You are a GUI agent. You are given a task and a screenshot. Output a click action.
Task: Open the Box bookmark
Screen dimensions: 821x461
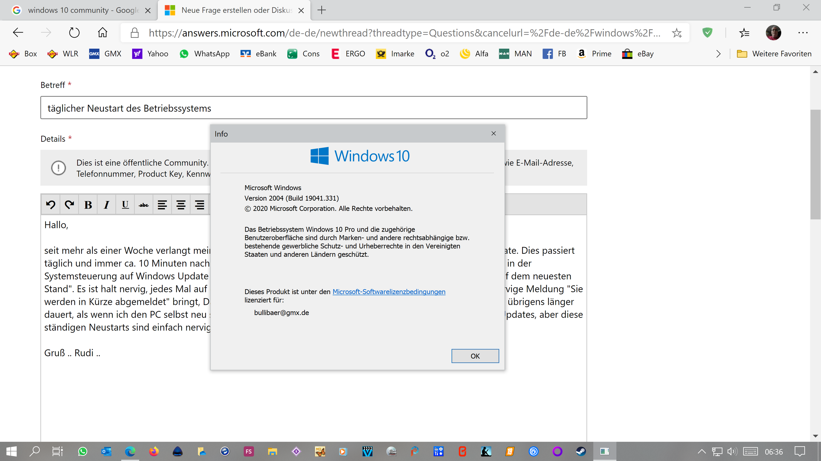tap(23, 54)
